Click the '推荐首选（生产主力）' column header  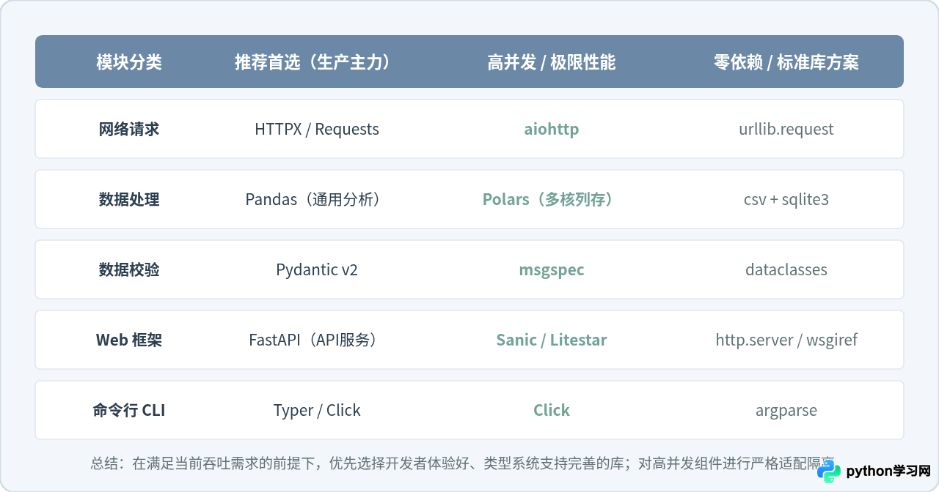click(x=317, y=62)
